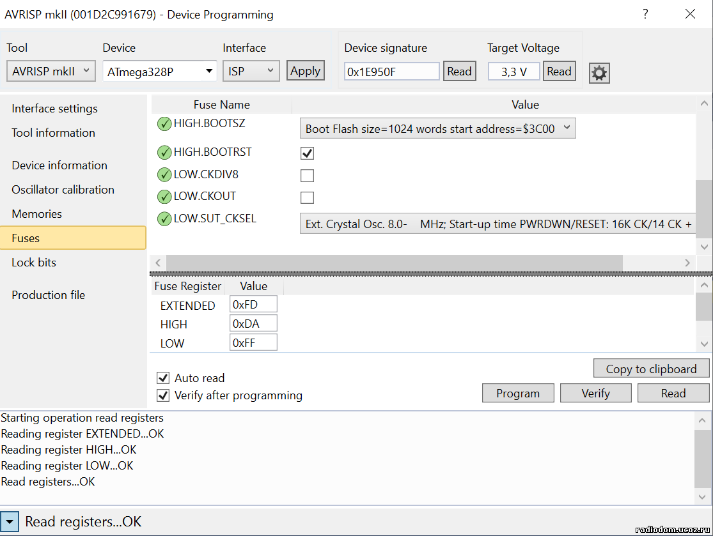The image size is (713, 536).
Task: Enable the LOW.CKOUT fuse checkbox
Action: click(x=308, y=197)
